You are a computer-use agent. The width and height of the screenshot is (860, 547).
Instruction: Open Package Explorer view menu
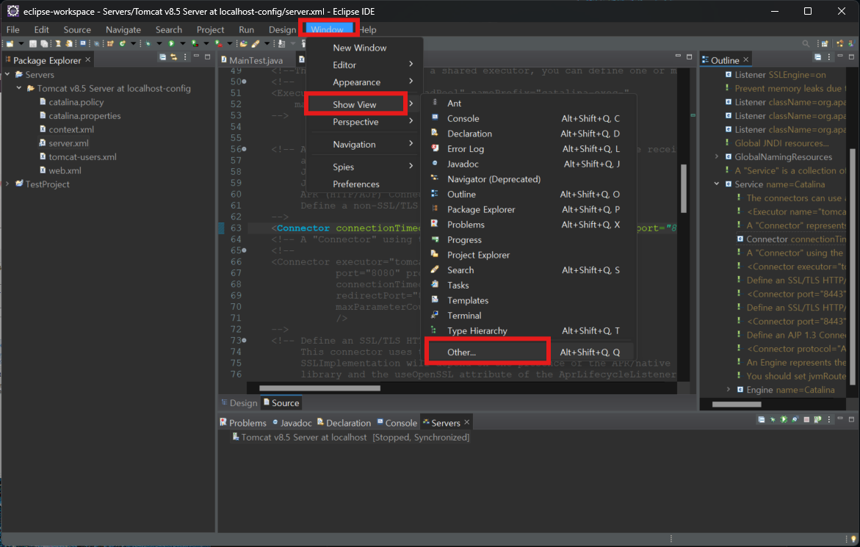(x=185, y=57)
